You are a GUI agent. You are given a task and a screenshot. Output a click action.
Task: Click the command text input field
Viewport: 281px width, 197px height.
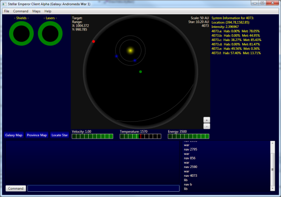click(103, 188)
